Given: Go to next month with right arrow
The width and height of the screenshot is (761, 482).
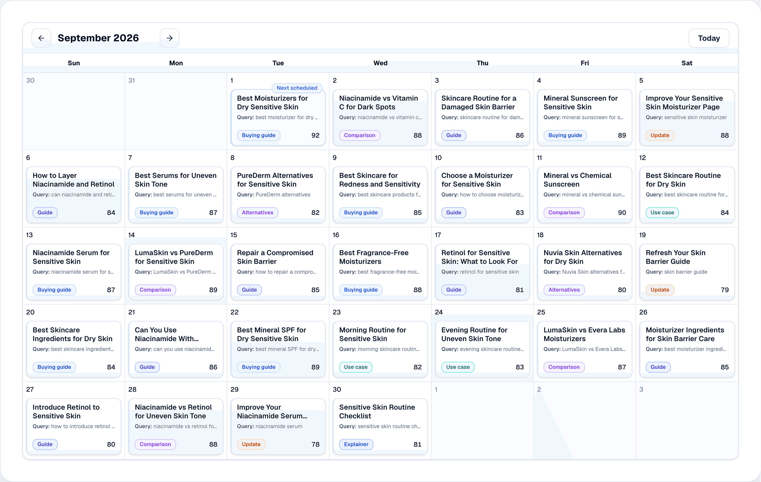Looking at the screenshot, I should pos(169,38).
